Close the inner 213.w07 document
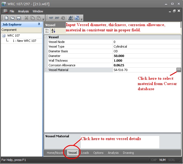This screenshot has width=183, height=164. [x=179, y=11]
